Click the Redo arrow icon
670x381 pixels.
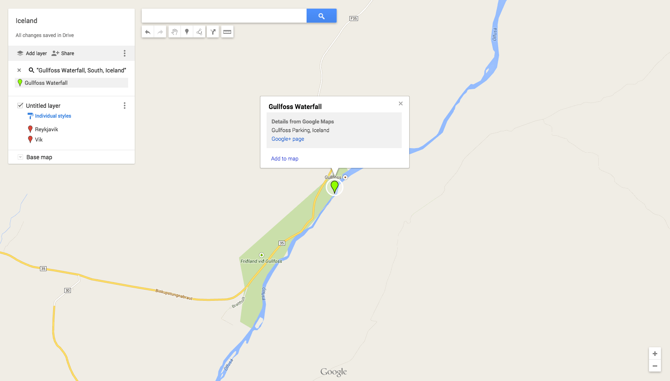tap(160, 32)
